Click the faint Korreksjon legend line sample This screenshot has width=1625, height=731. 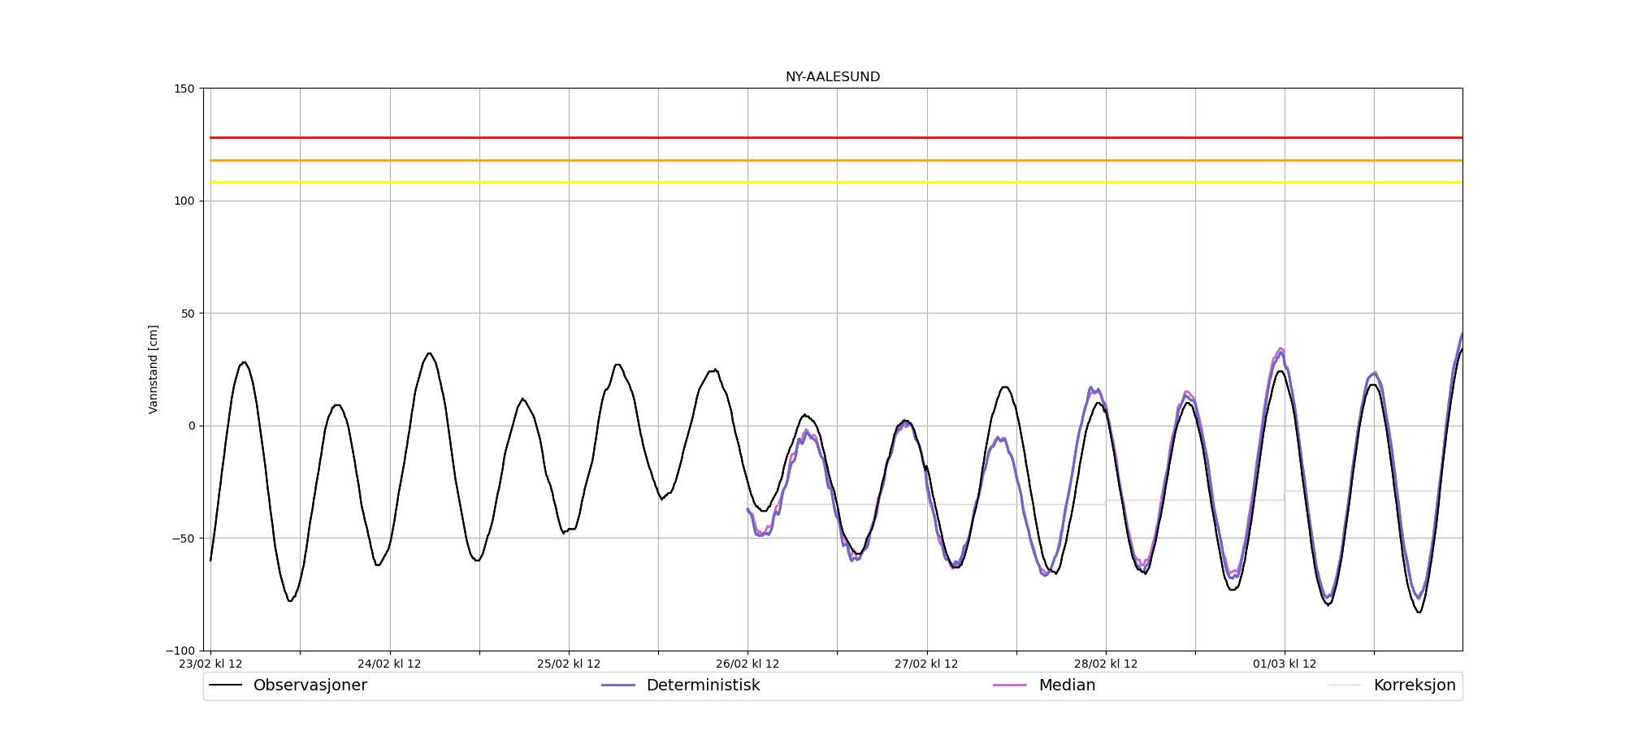click(1345, 686)
